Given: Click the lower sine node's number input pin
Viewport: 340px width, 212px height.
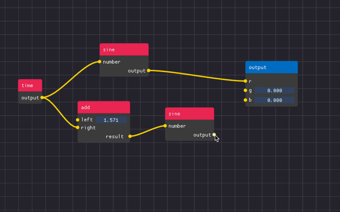Looking at the screenshot, I should [165, 126].
